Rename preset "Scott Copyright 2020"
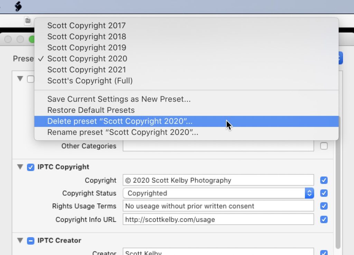The height and width of the screenshot is (255, 354). (x=186, y=132)
